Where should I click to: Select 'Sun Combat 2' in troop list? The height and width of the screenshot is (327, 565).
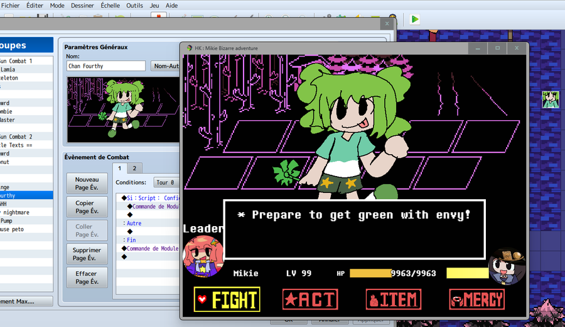(26, 137)
